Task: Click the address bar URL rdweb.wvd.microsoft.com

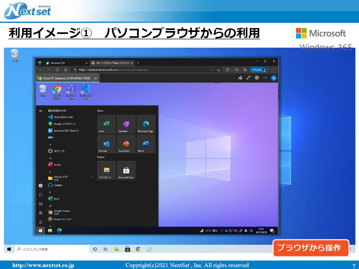Action: coord(114,70)
